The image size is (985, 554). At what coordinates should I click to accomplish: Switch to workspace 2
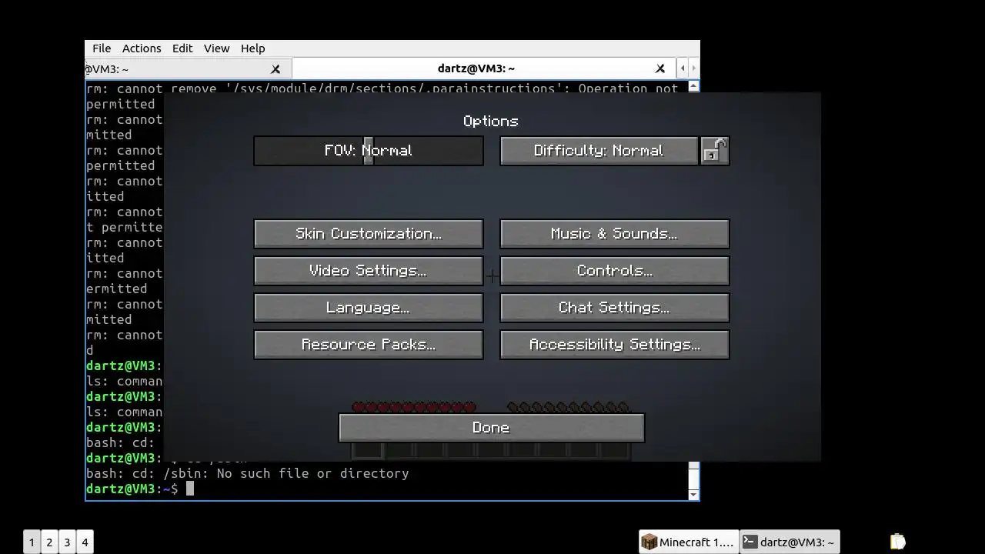(49, 542)
